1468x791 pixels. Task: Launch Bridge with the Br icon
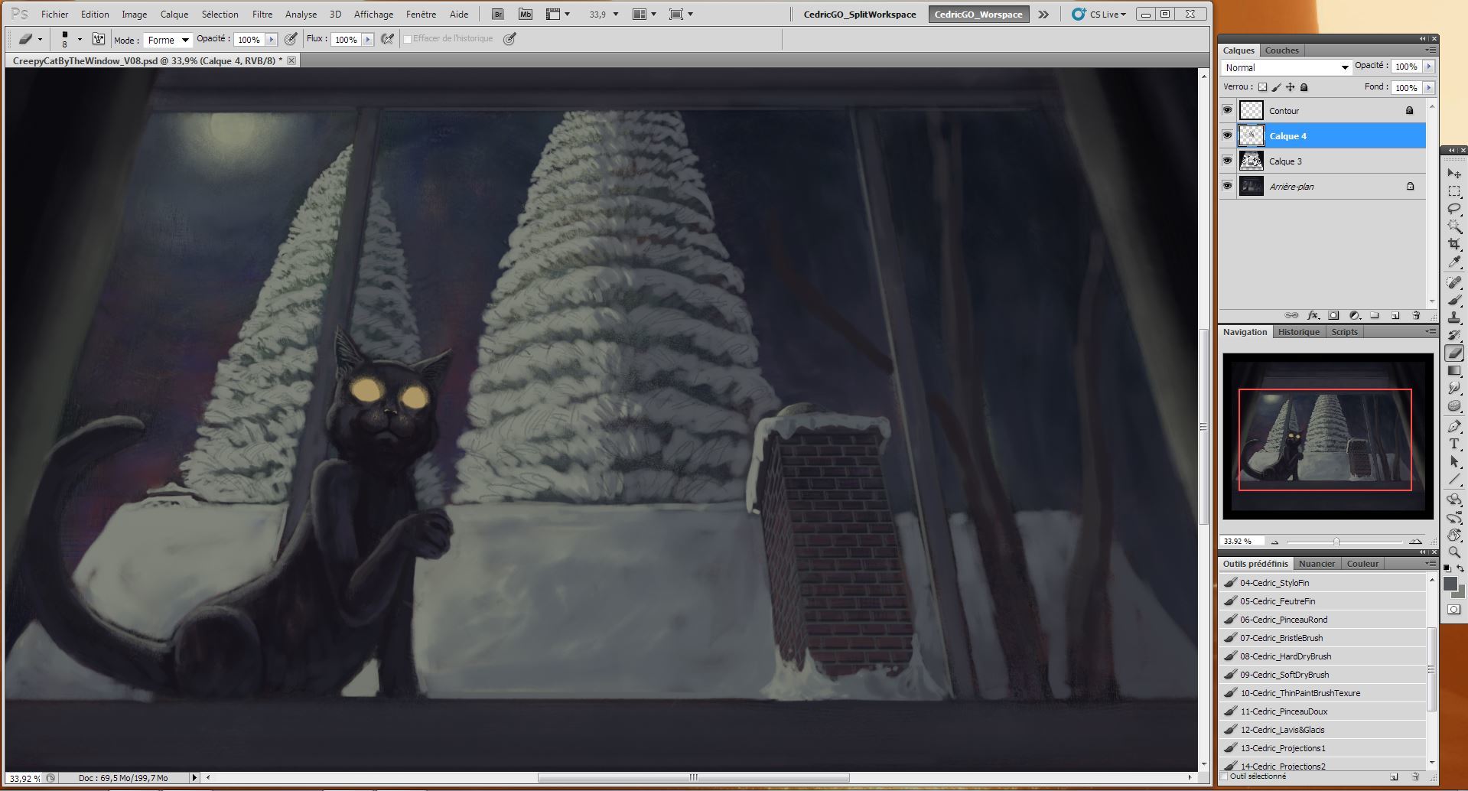coord(498,14)
